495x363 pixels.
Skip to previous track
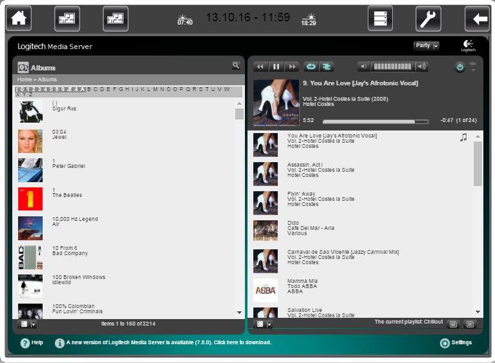coord(260,67)
